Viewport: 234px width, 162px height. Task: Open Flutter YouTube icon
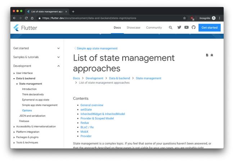click(186, 27)
